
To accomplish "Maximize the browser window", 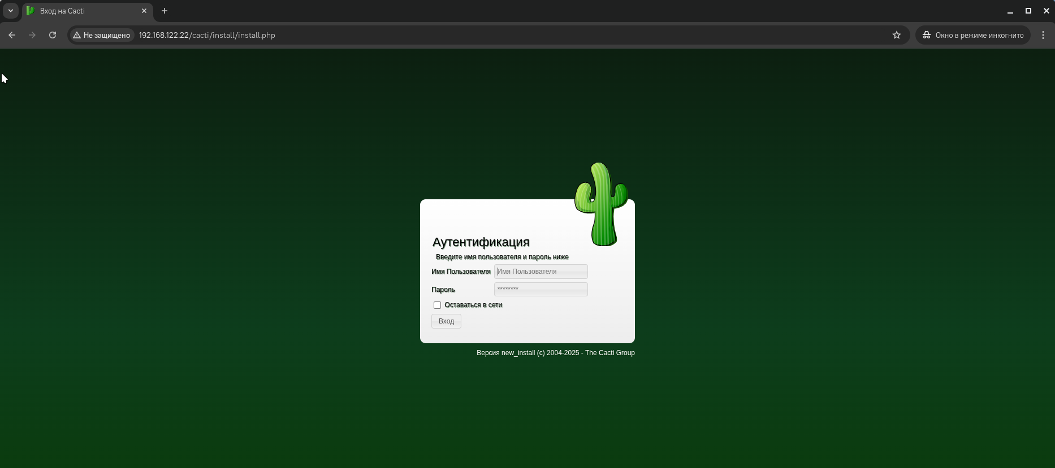I will 1028,11.
